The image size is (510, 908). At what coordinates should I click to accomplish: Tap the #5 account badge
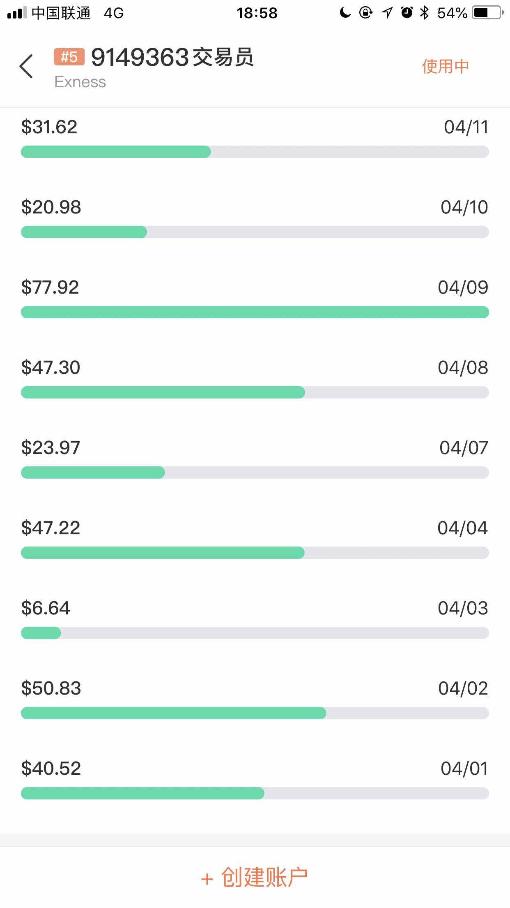click(x=69, y=57)
